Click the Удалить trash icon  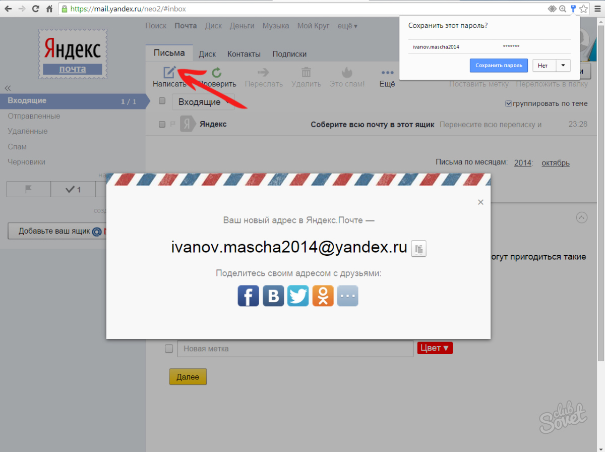(x=306, y=73)
